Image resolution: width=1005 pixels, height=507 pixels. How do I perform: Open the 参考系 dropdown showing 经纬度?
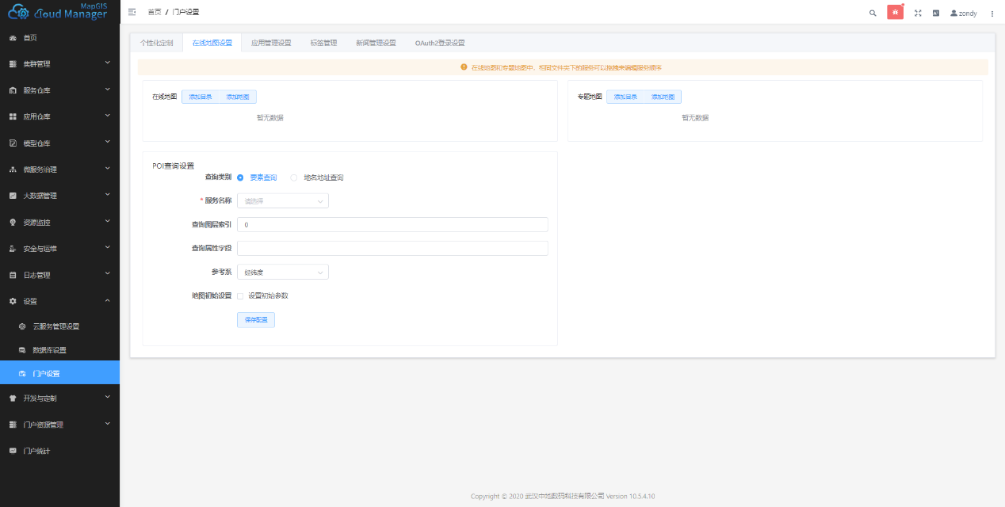283,273
